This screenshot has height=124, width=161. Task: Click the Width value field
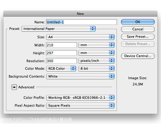tap(61, 45)
